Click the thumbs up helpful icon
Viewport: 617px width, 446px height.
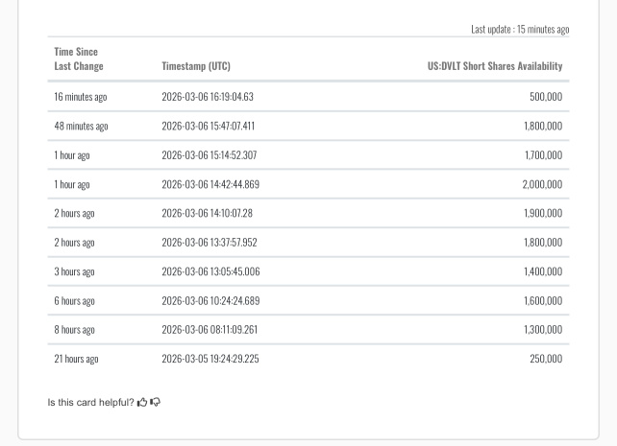point(142,402)
